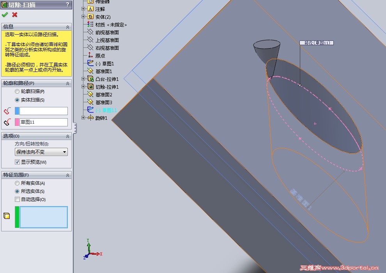
Task: Click the pink swatch beside path field
Action: click(x=17, y=122)
